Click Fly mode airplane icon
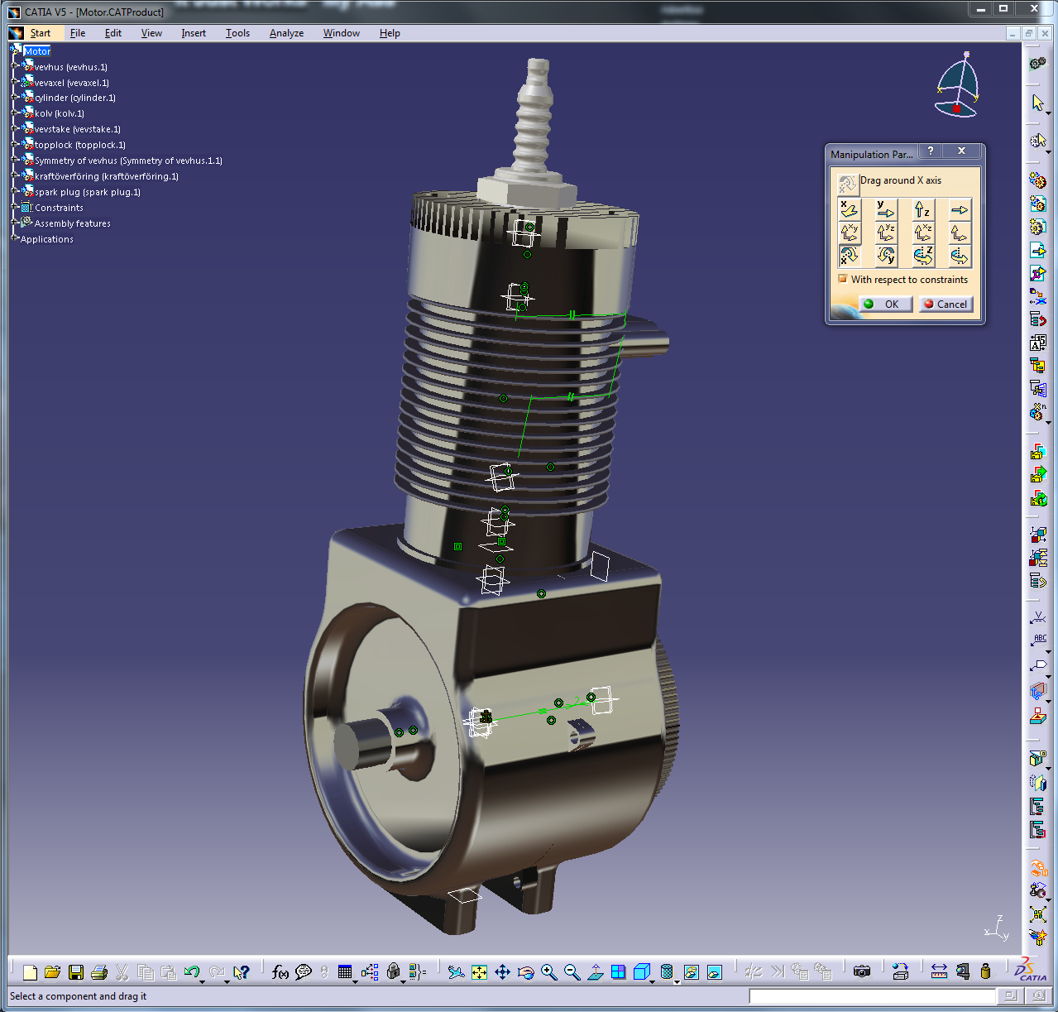This screenshot has width=1058, height=1012. click(x=456, y=972)
